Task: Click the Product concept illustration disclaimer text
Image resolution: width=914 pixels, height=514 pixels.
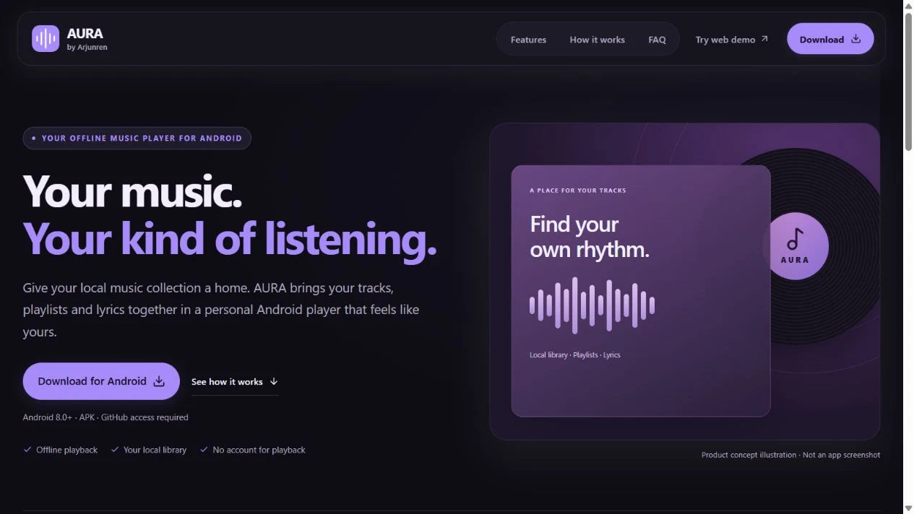Action: tap(790, 455)
